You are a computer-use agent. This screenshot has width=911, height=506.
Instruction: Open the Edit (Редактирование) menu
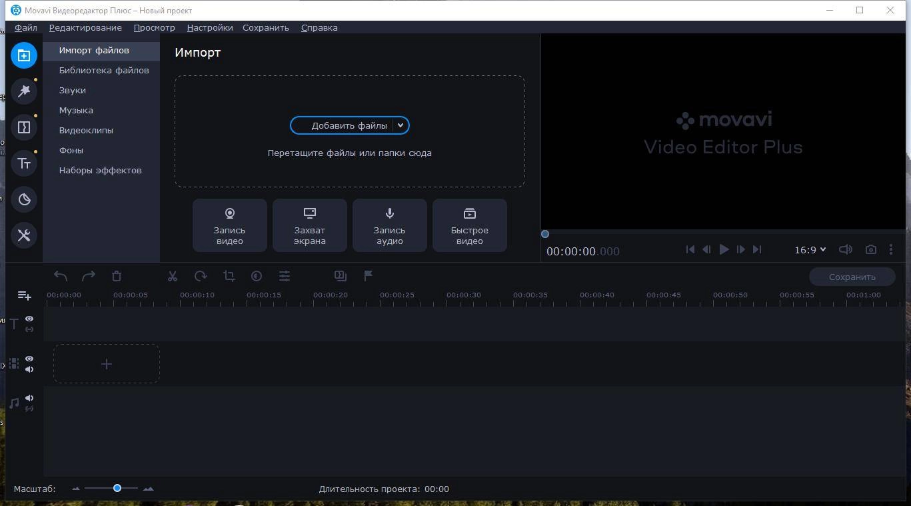[85, 27]
